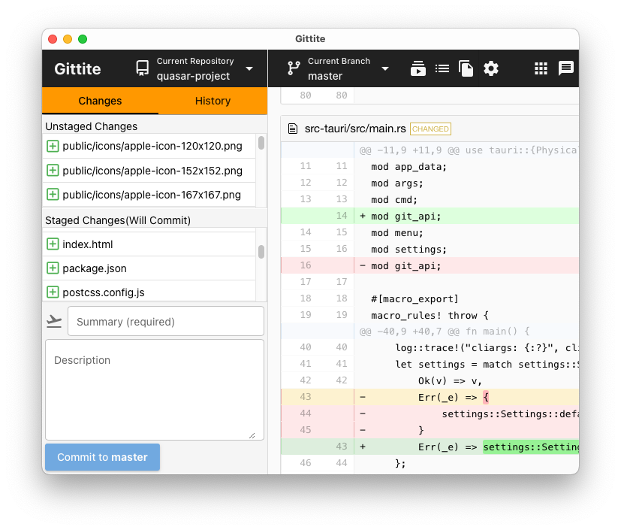621x530 pixels.
Task: Click the Commit to master button
Action: [x=102, y=457]
